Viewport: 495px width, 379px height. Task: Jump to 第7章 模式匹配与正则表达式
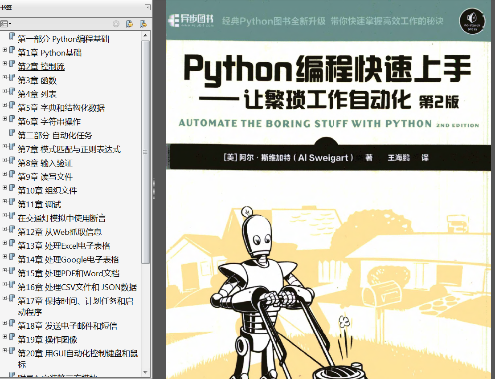pyautogui.click(x=69, y=149)
